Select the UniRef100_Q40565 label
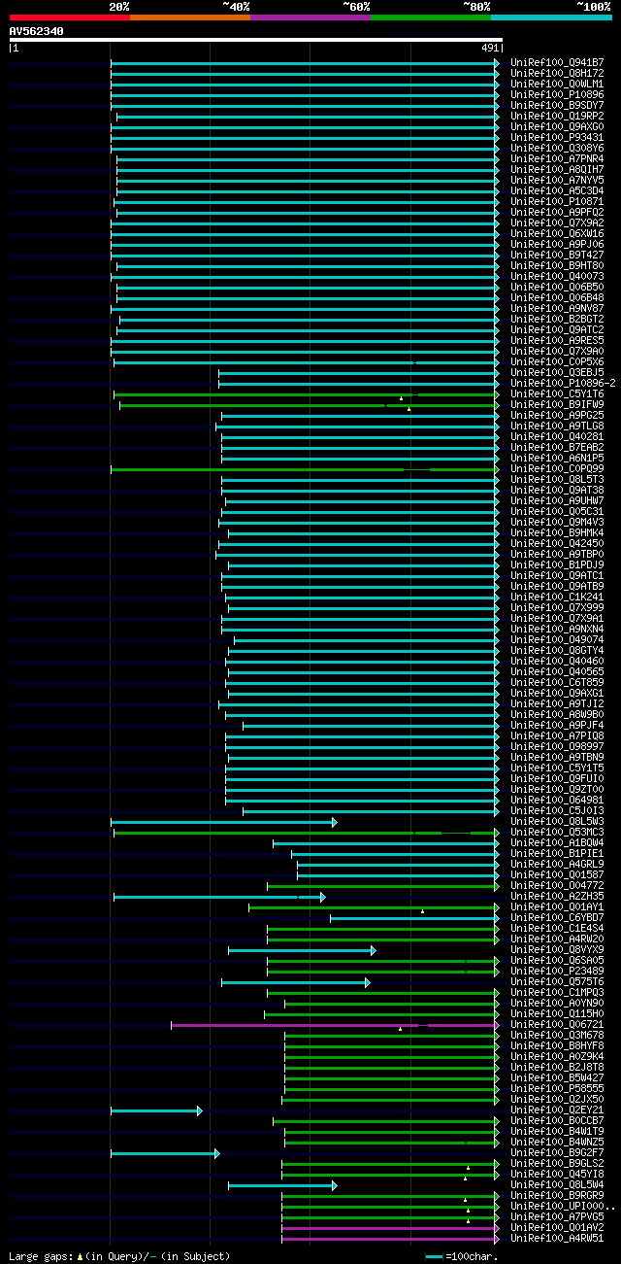621x1264 pixels. (557, 671)
